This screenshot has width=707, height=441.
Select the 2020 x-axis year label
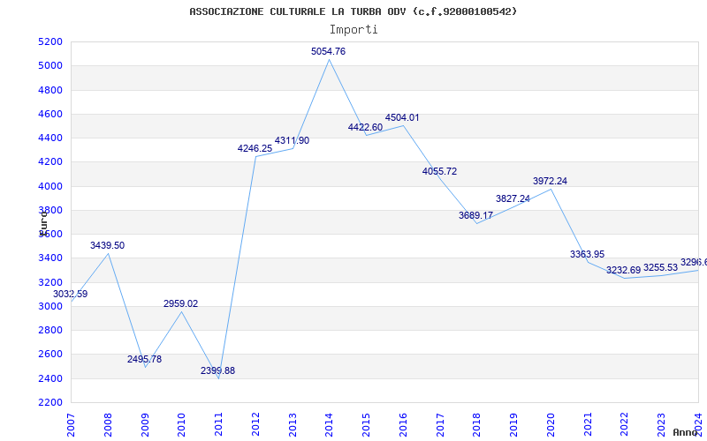coord(551,425)
